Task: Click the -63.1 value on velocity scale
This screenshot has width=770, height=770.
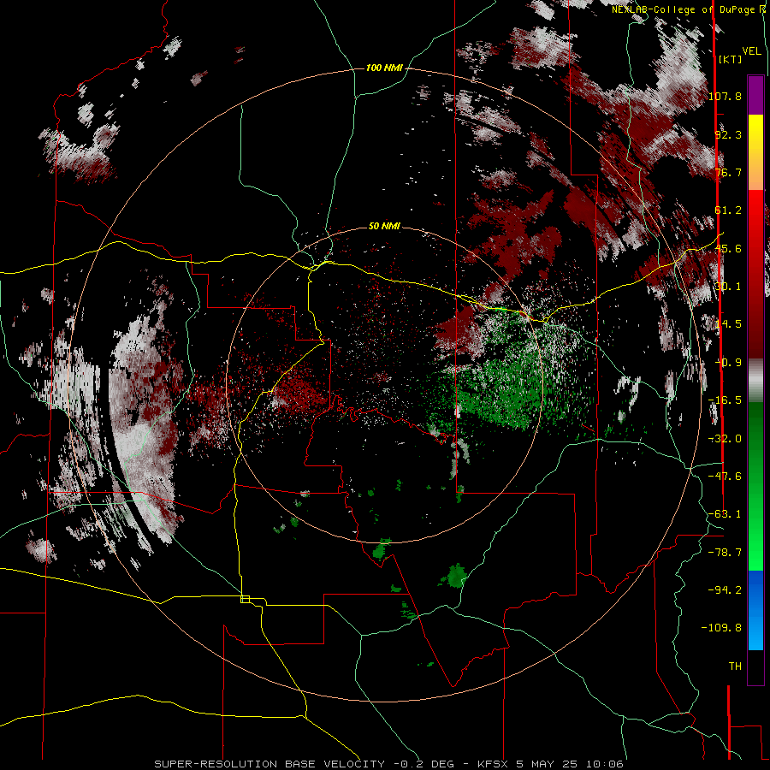Action: [726, 514]
